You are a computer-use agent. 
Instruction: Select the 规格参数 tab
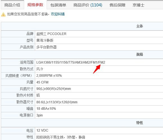[35, 5]
